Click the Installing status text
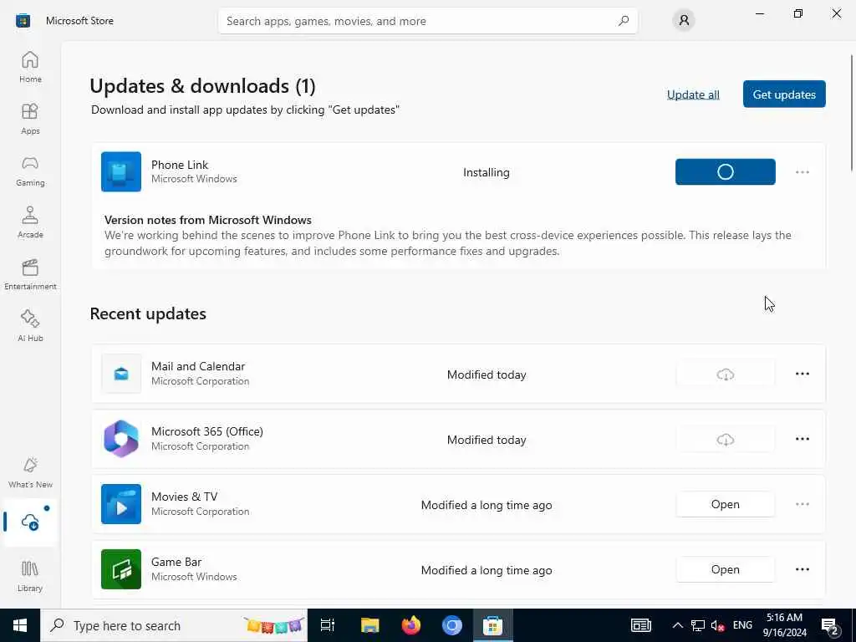The image size is (856, 642). coord(487,172)
